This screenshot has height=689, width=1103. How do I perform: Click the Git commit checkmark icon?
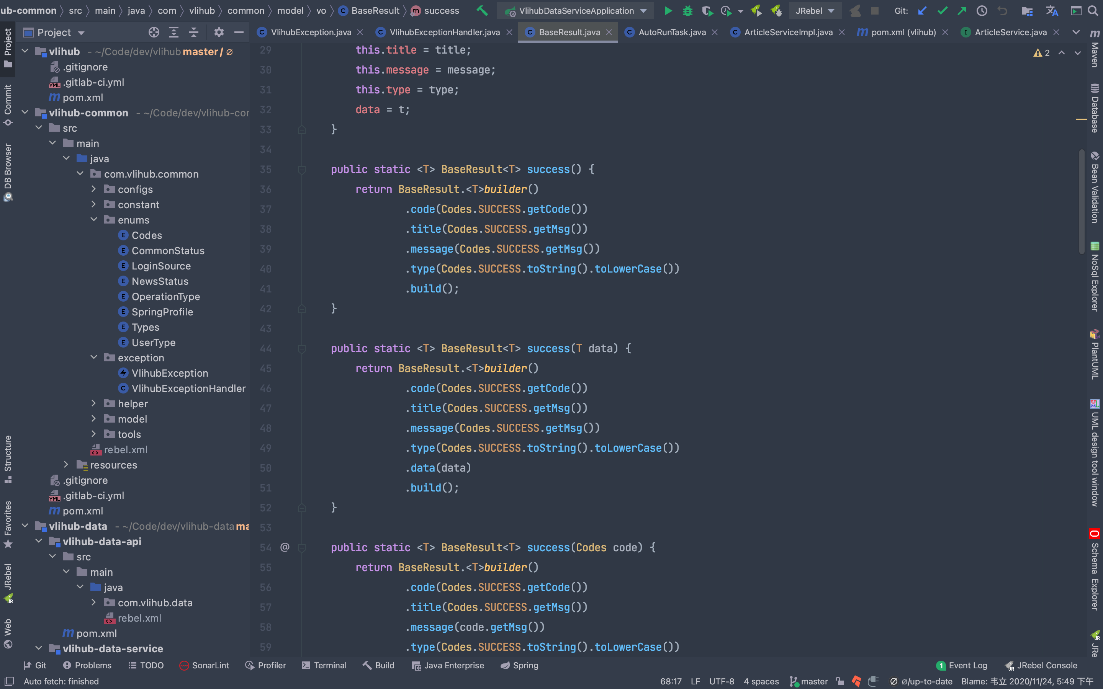point(942,11)
